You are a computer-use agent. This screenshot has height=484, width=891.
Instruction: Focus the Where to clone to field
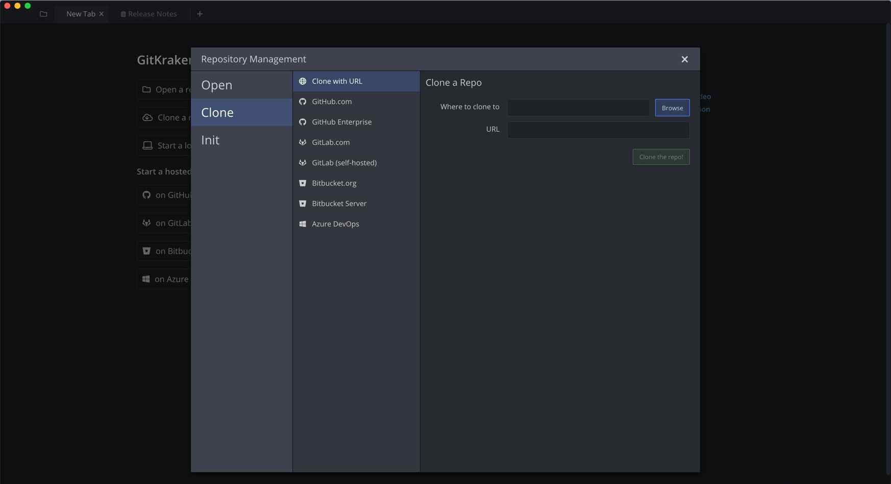pos(579,108)
